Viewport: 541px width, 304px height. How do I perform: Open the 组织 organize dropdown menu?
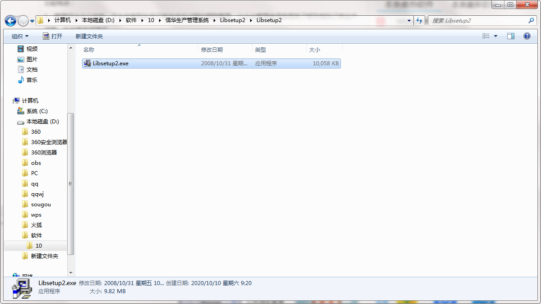pyautogui.click(x=20, y=36)
